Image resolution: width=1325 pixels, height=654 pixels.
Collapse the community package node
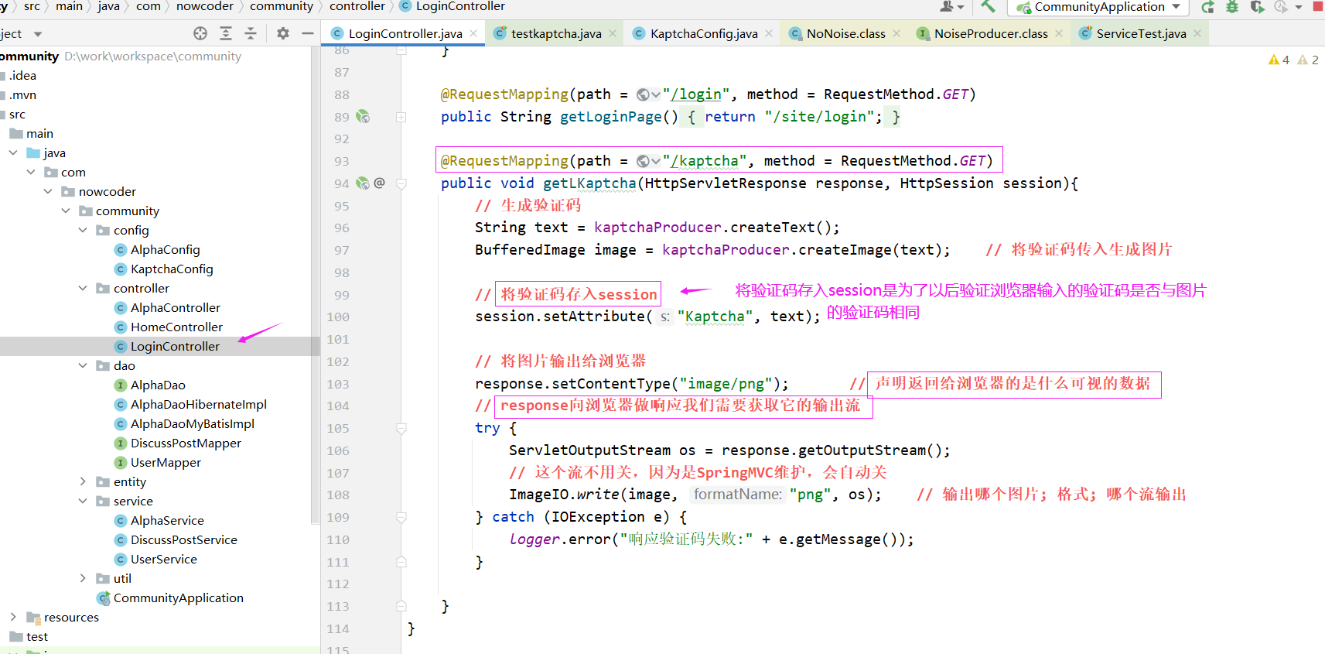(66, 211)
